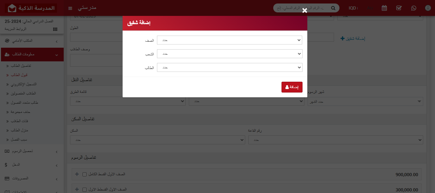Open the user profile avatar icon
Image resolution: width=435 pixels, height=193 pixels.
click(428, 8)
